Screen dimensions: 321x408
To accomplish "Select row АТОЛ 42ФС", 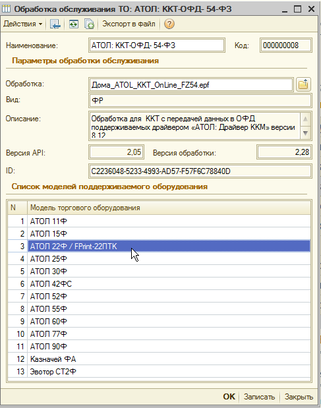I will pos(160,283).
